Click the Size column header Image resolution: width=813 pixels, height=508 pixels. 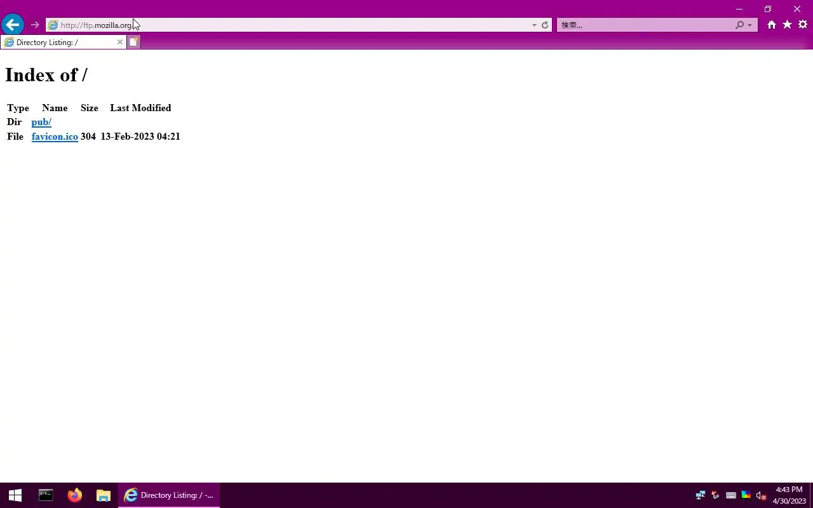[89, 108]
